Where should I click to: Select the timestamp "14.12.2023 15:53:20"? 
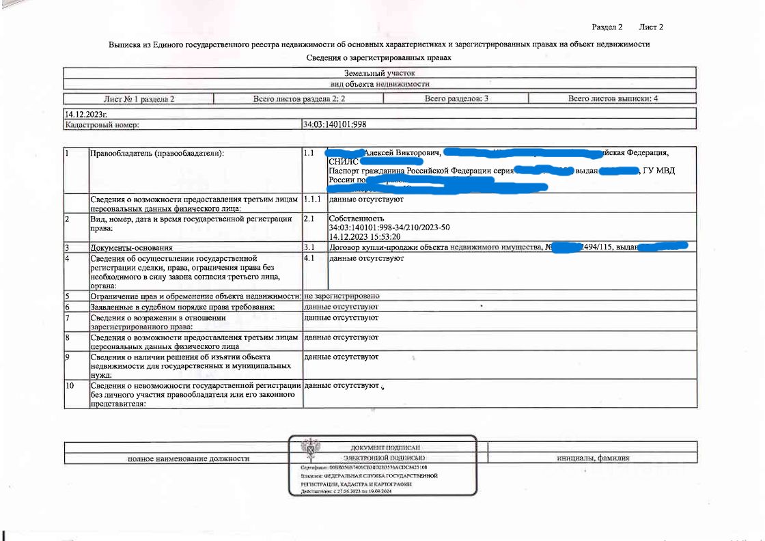365,237
